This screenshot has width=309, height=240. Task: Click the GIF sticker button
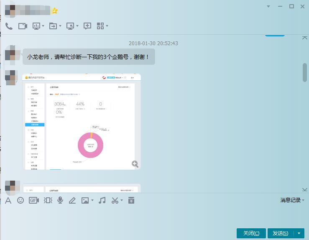pos(34,200)
